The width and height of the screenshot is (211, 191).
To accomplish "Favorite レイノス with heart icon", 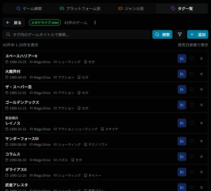I will coord(192,123).
